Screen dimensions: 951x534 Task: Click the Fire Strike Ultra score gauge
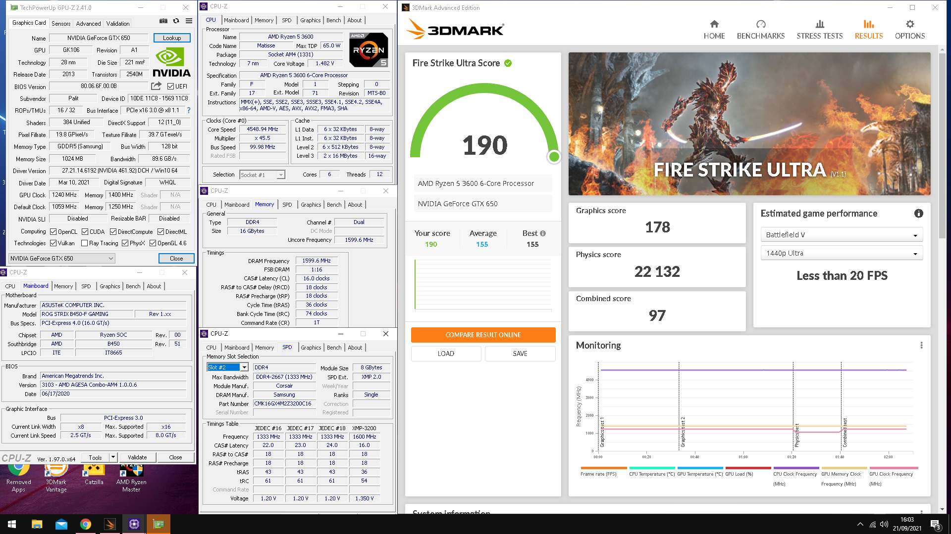[485, 124]
